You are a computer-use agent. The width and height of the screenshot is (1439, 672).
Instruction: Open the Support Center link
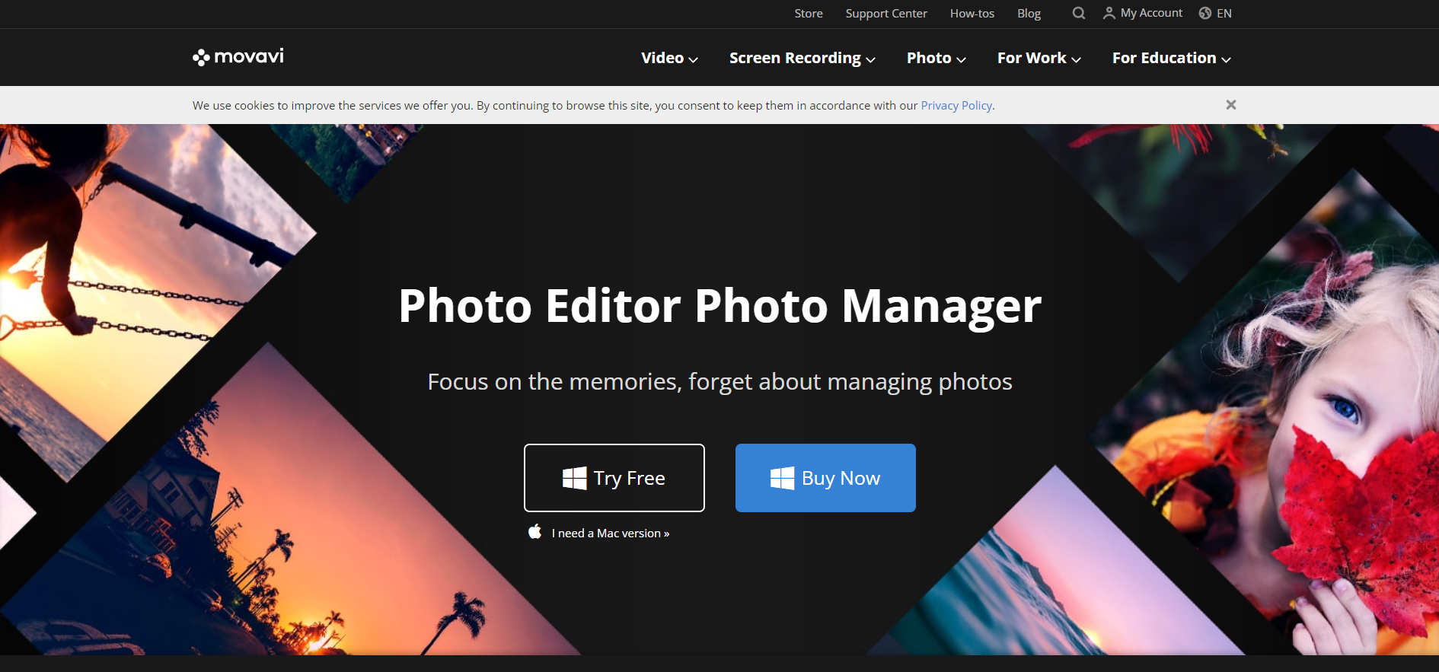[885, 14]
